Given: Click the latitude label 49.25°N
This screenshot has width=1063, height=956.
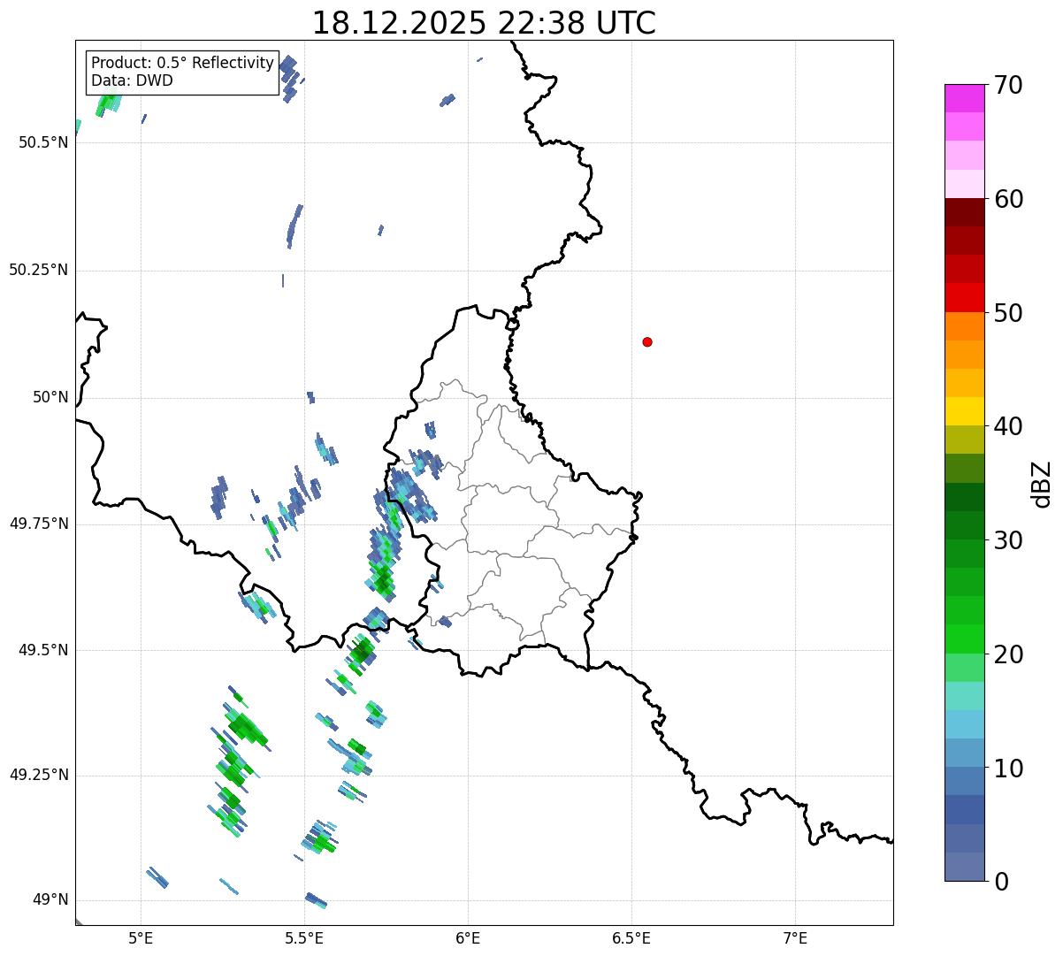Looking at the screenshot, I should tap(39, 775).
